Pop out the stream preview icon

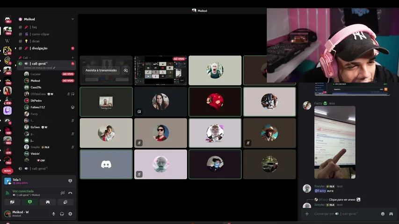point(126,70)
